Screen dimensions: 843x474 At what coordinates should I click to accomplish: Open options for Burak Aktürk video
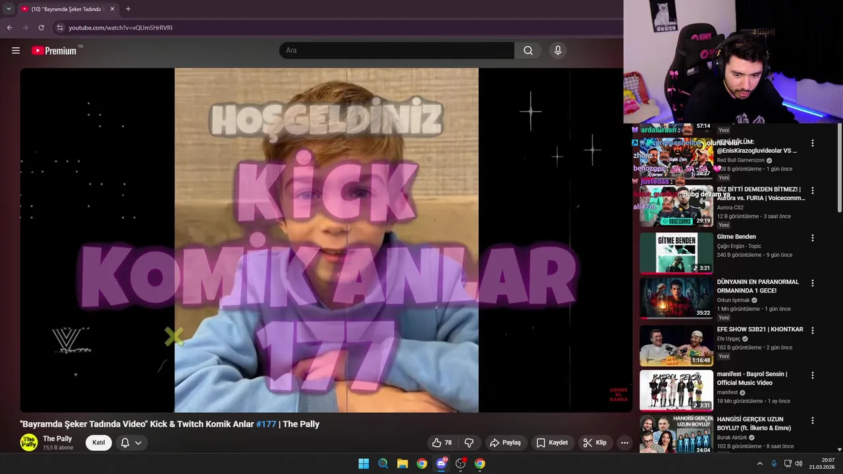(813, 421)
